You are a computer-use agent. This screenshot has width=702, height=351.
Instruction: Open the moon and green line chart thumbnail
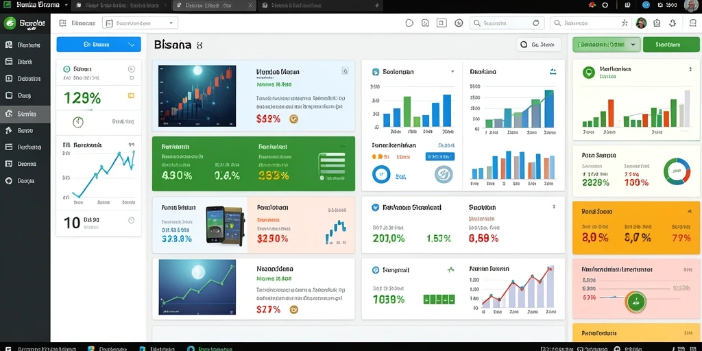197,287
